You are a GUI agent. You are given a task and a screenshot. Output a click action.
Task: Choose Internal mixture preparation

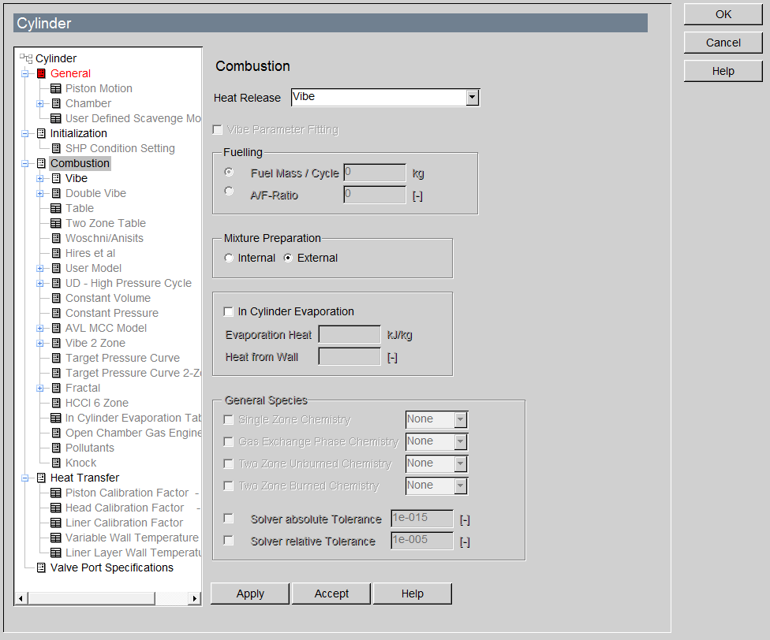click(x=228, y=258)
